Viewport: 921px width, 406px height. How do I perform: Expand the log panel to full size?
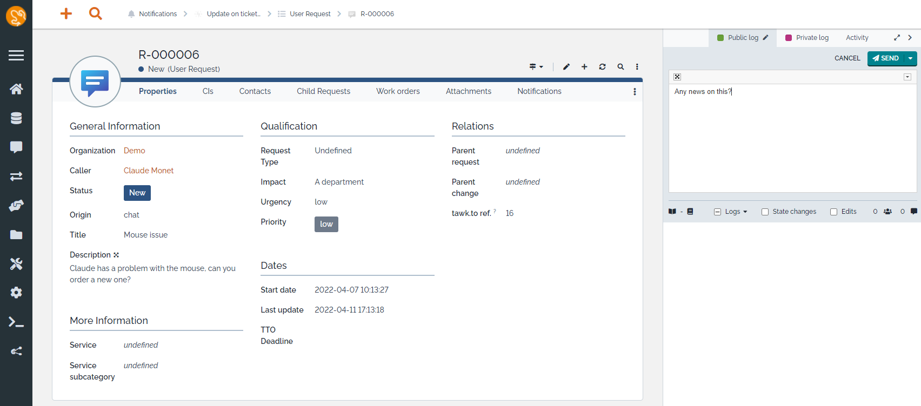(x=897, y=38)
